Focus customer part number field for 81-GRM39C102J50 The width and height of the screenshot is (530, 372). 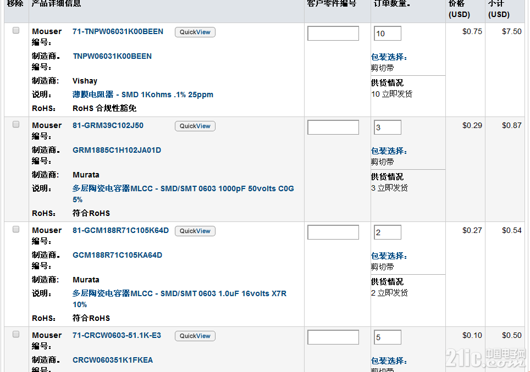point(333,127)
